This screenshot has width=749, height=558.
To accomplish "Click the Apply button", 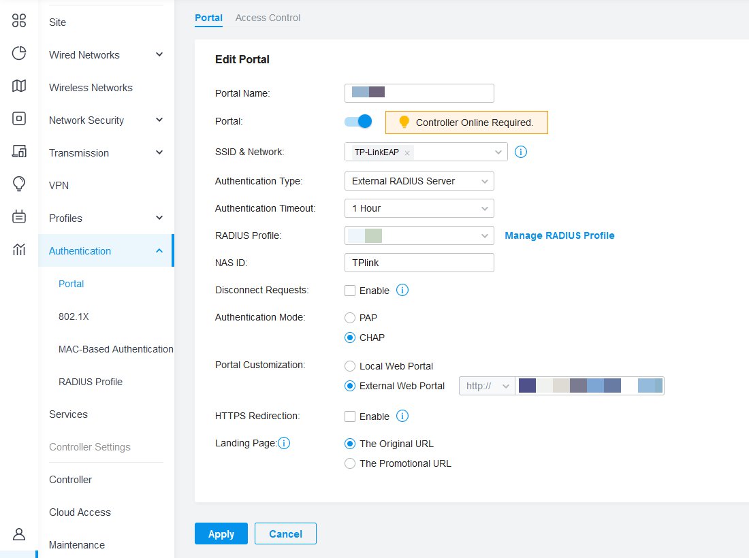I will (221, 534).
